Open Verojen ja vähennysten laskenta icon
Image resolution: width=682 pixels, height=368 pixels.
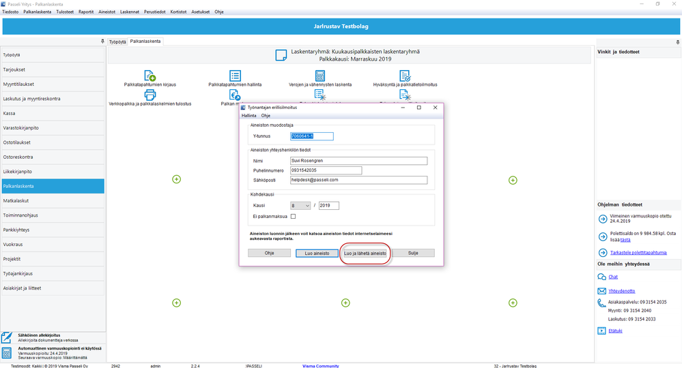(x=319, y=76)
